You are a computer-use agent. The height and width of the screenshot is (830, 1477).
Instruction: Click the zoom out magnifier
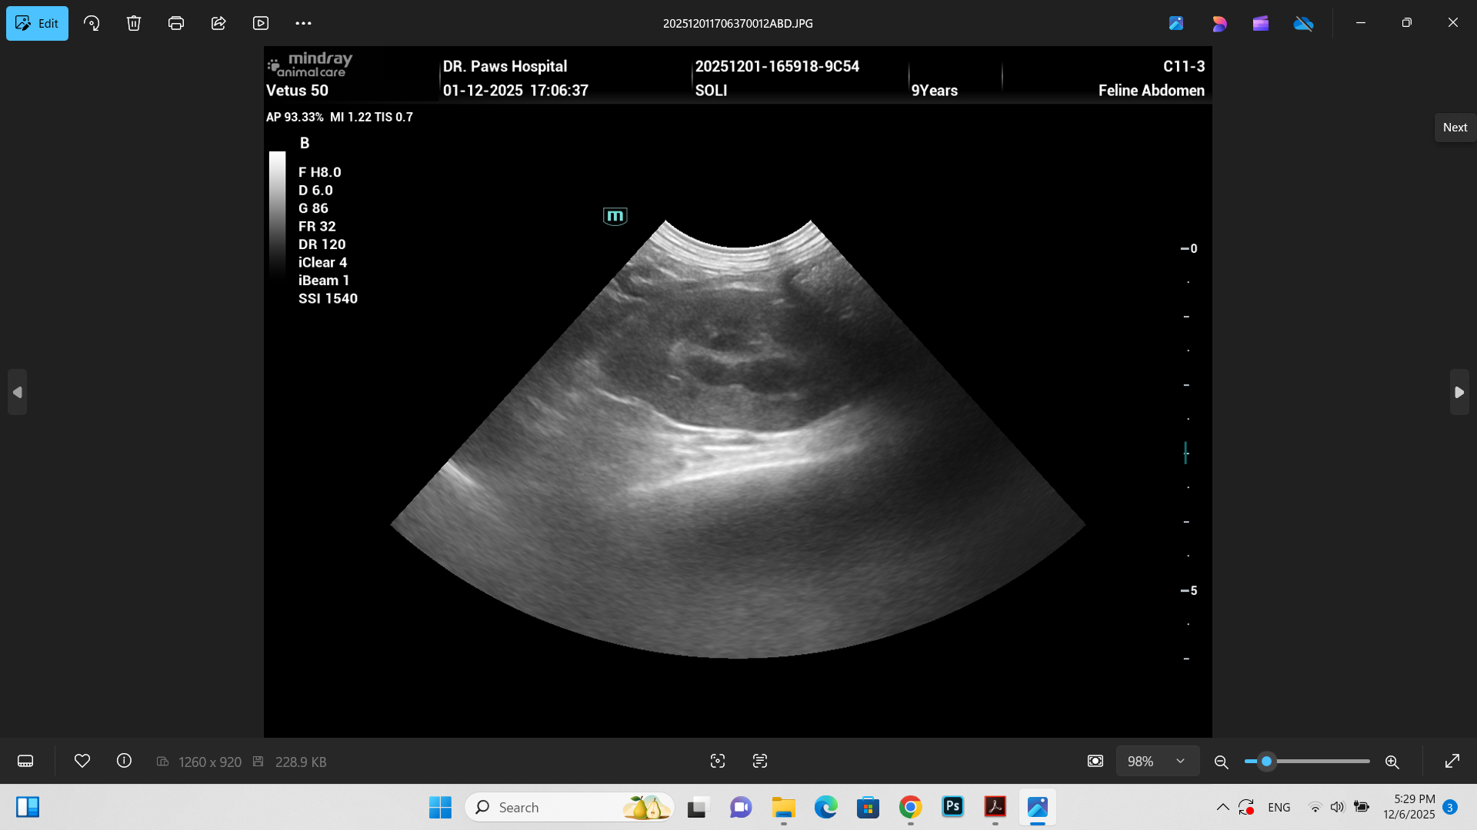(x=1221, y=762)
